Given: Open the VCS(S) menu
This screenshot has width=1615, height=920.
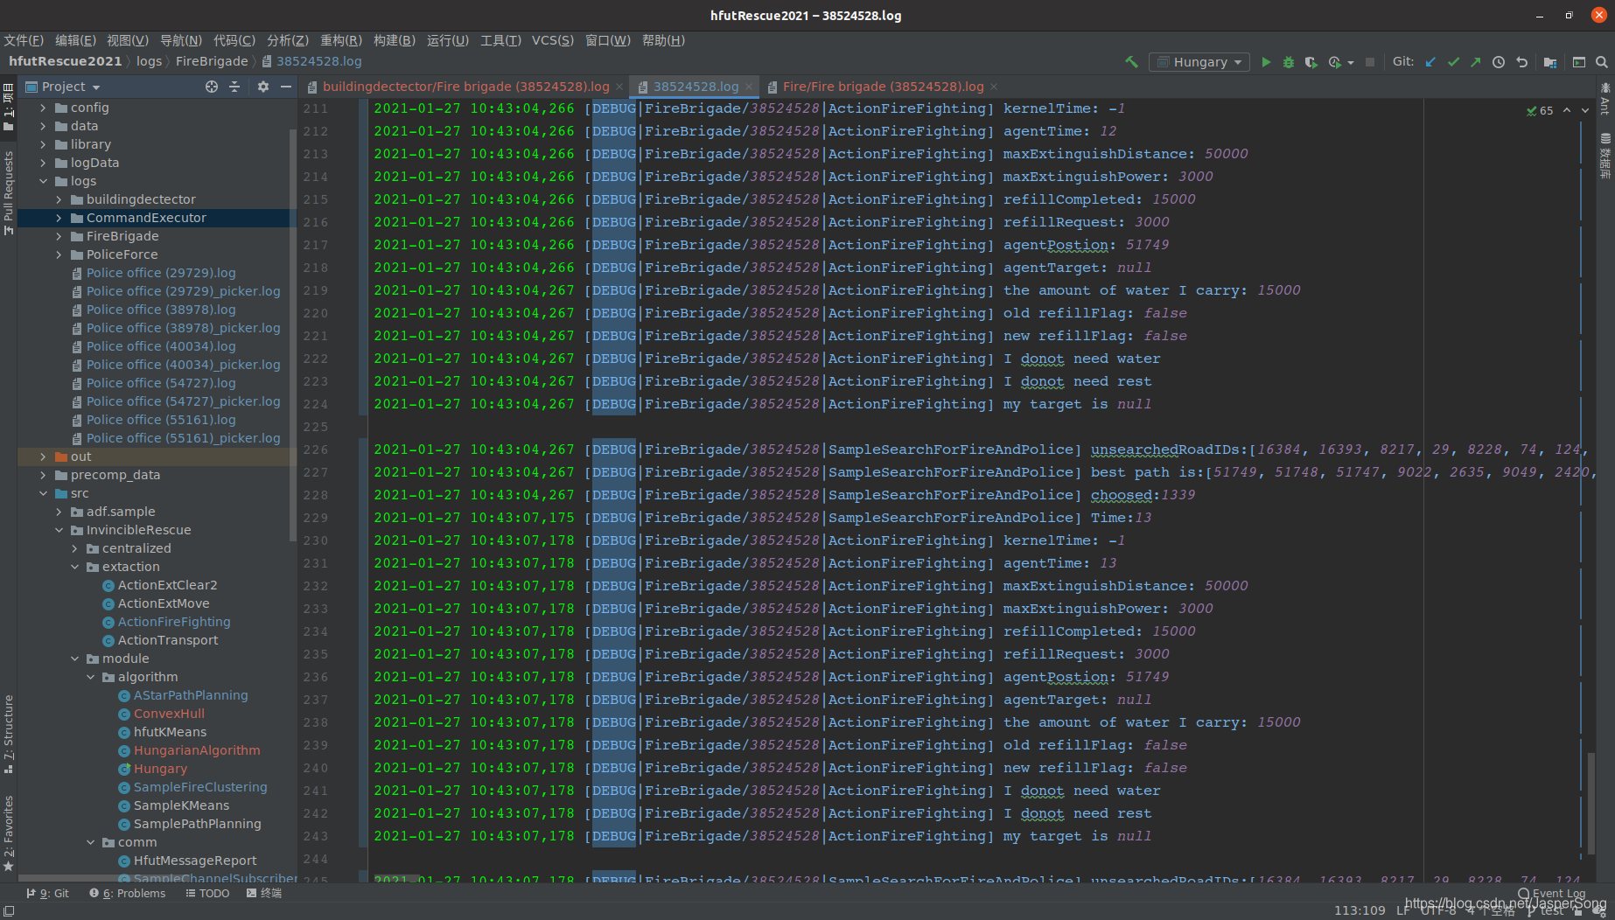Looking at the screenshot, I should (x=553, y=40).
